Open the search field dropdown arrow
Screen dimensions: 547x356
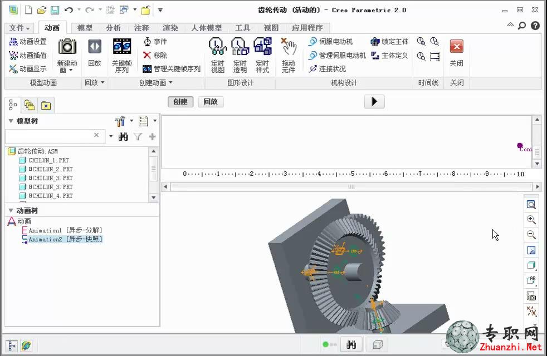(111, 136)
